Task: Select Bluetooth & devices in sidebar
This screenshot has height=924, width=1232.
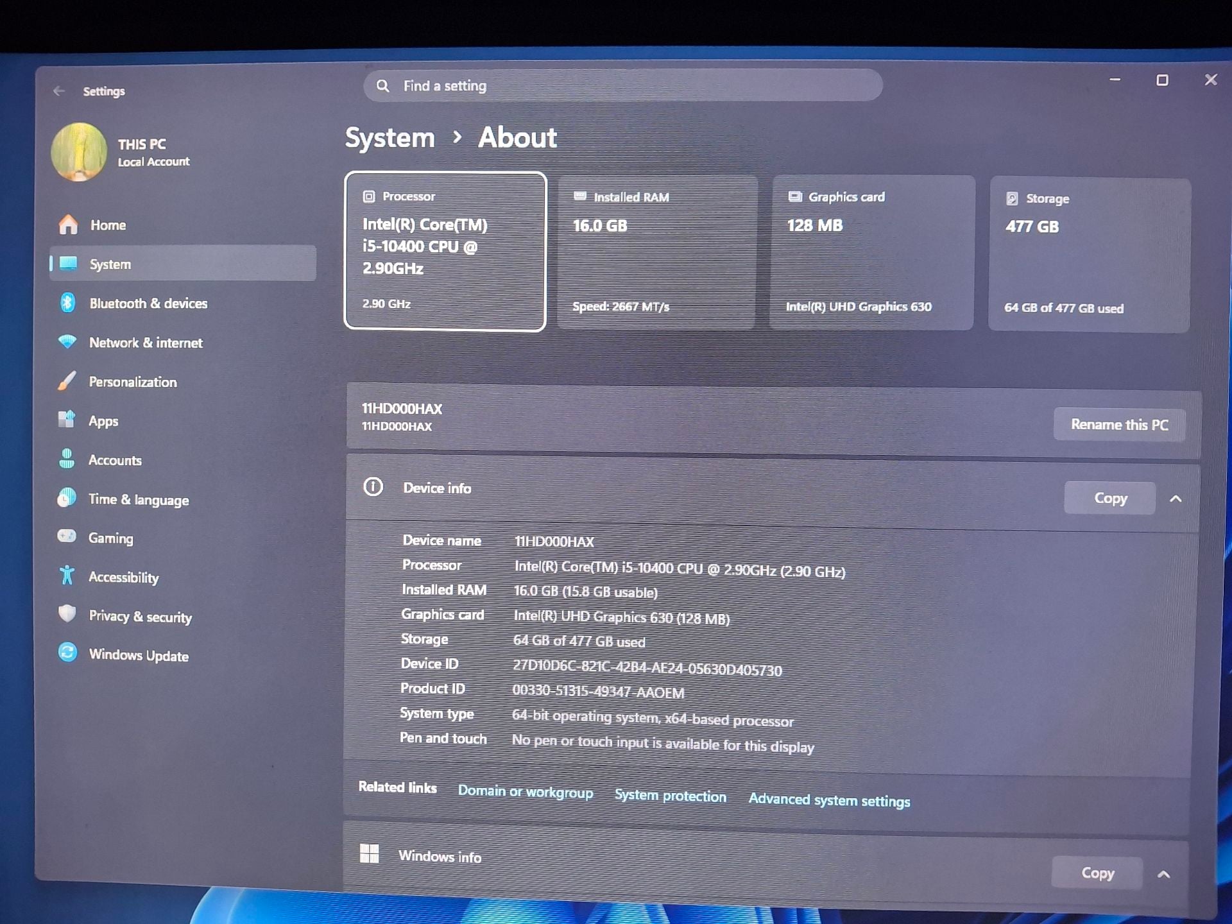Action: pos(183,303)
